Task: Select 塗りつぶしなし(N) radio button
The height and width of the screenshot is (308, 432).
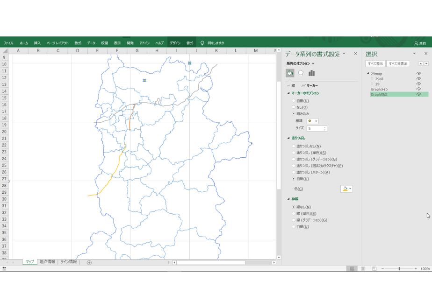Action: point(294,147)
